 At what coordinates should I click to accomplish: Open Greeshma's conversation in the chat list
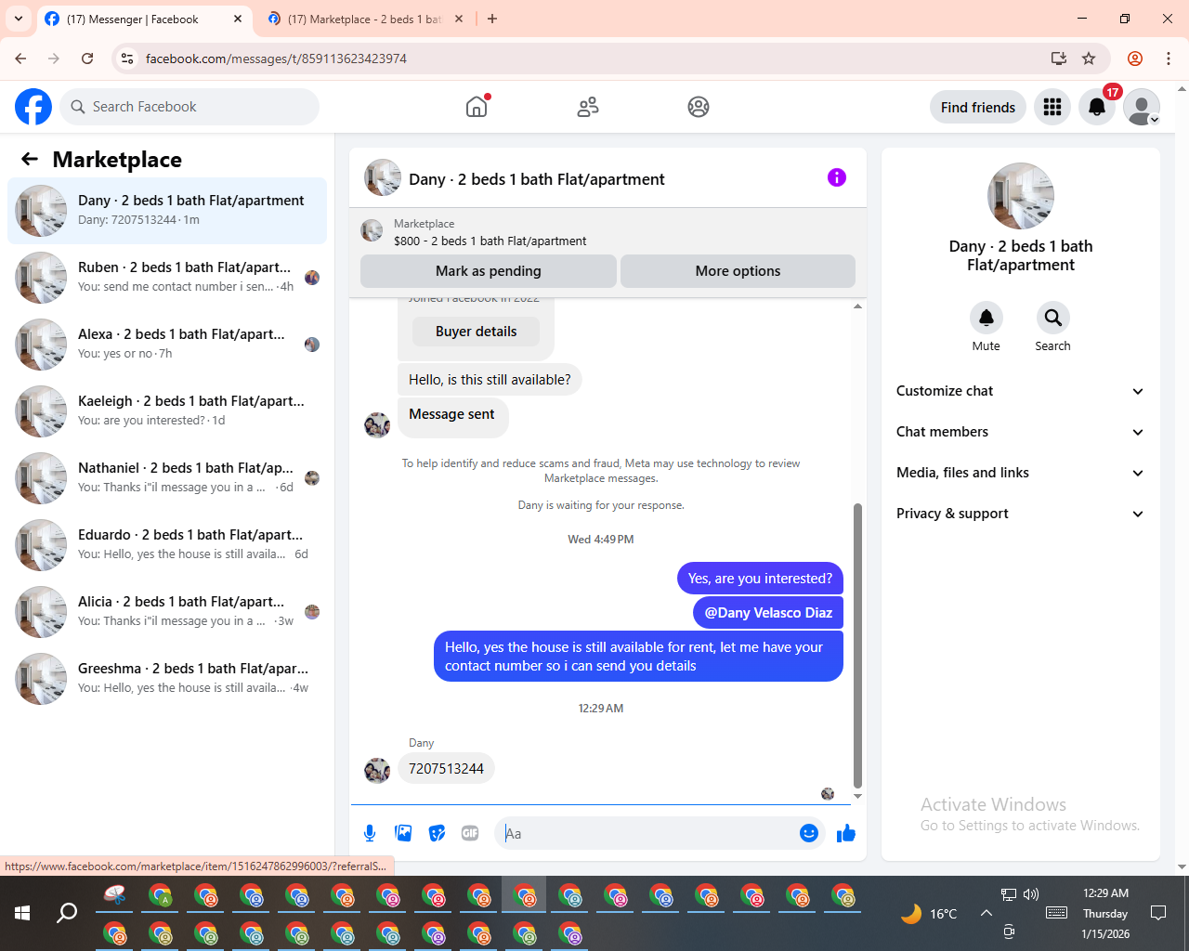point(167,679)
